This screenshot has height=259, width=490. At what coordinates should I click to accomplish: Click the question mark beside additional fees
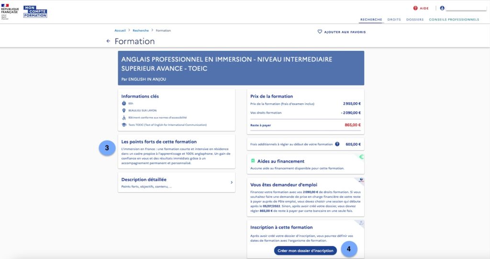pyautogui.click(x=337, y=144)
